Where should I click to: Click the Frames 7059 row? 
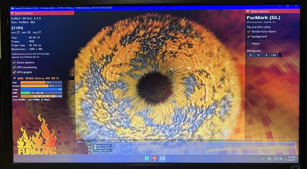point(23,41)
